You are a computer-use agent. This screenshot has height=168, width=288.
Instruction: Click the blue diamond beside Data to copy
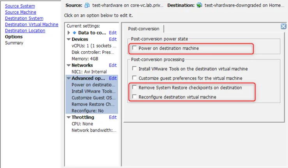pos(74,33)
